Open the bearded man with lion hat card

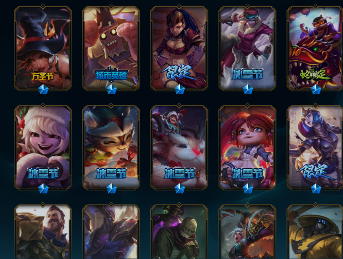43,232
